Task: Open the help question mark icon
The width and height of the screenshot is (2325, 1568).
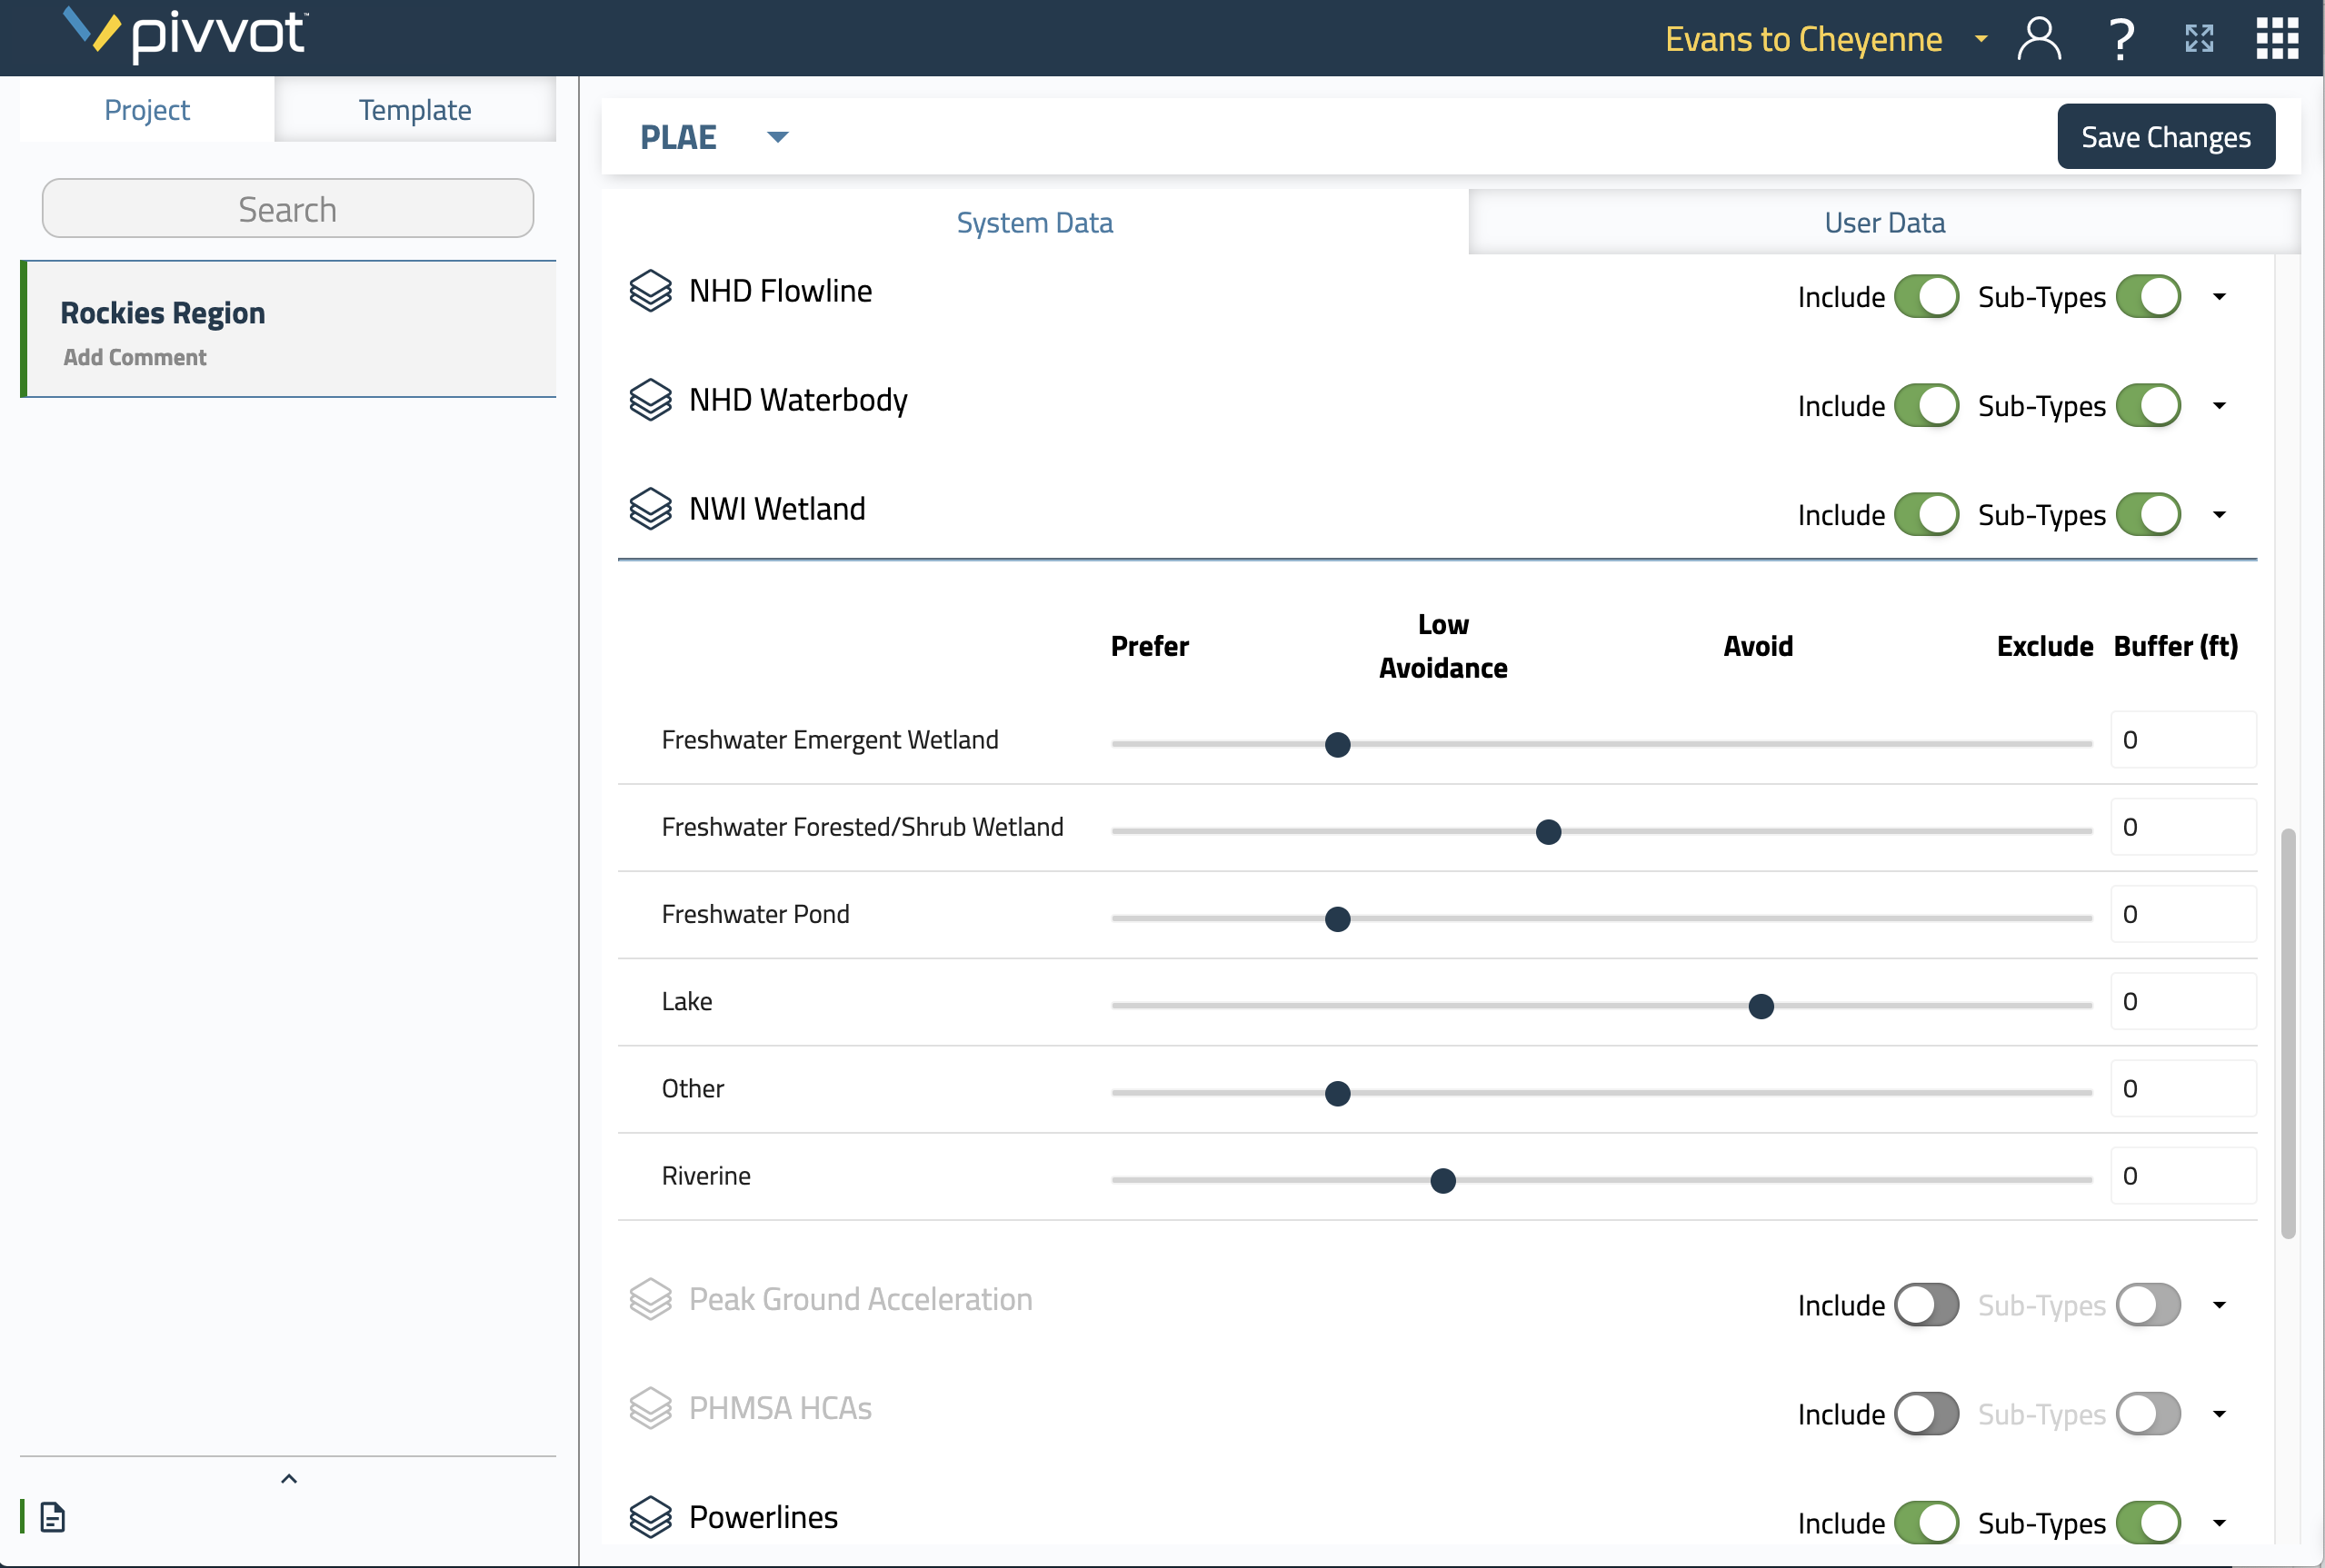Action: [2120, 39]
